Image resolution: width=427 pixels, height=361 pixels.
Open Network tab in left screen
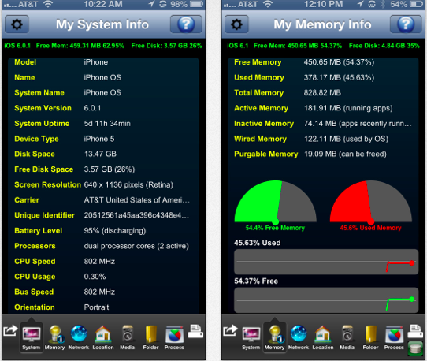point(79,337)
